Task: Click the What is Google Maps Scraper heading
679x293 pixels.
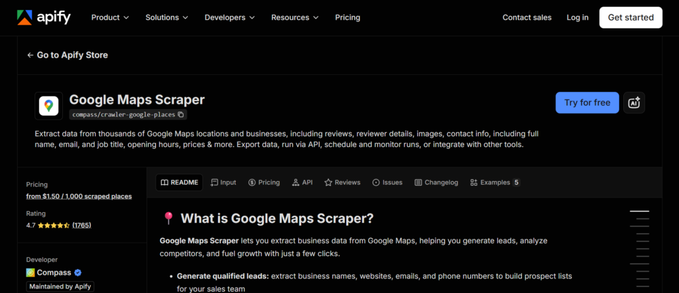Action: coord(277,219)
